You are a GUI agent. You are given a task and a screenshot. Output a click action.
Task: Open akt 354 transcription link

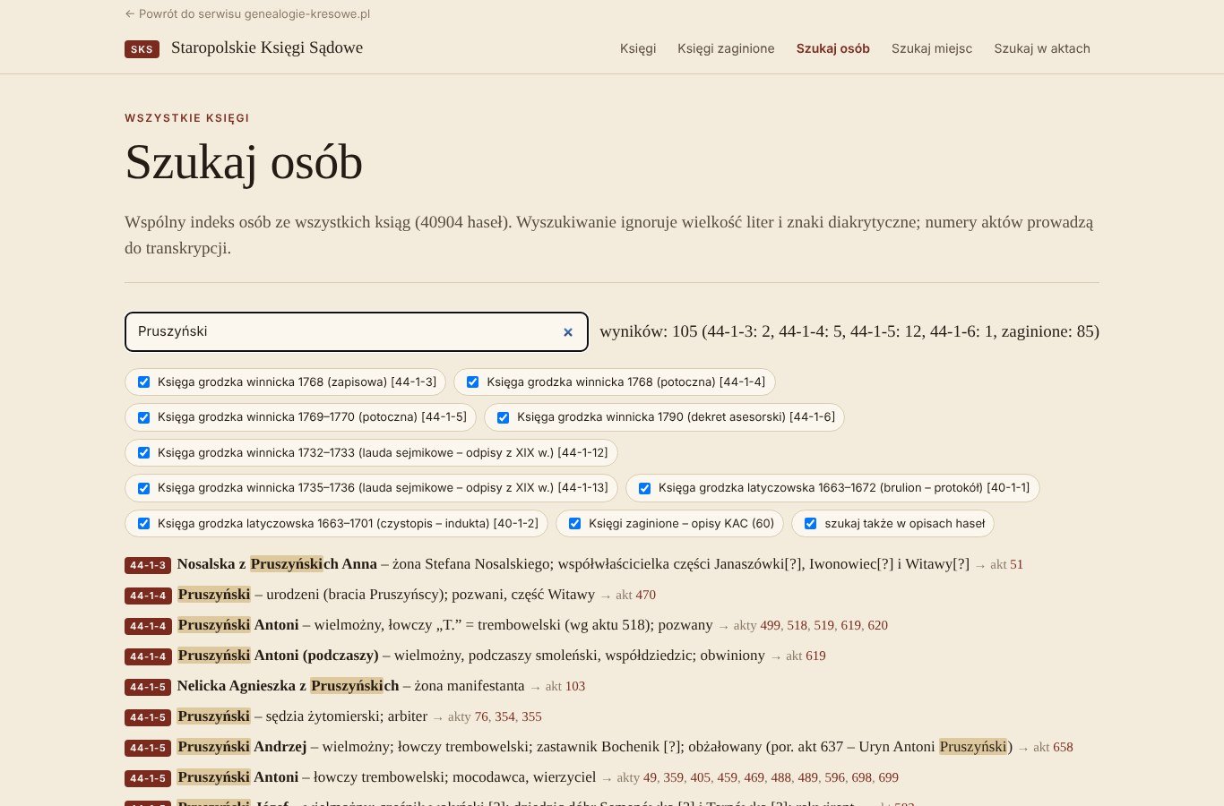coord(505,717)
